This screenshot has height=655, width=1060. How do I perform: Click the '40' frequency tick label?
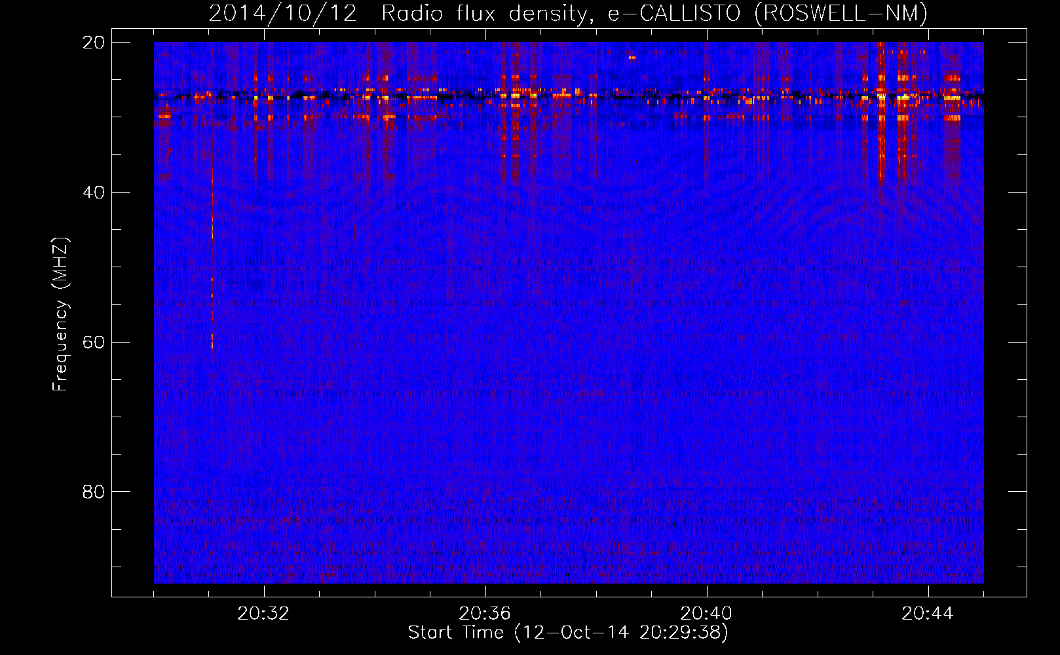point(93,193)
